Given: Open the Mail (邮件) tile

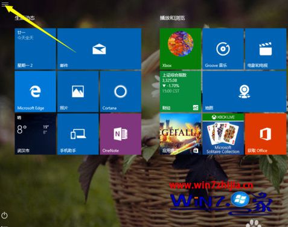Looking at the screenshot, I should coord(99,49).
